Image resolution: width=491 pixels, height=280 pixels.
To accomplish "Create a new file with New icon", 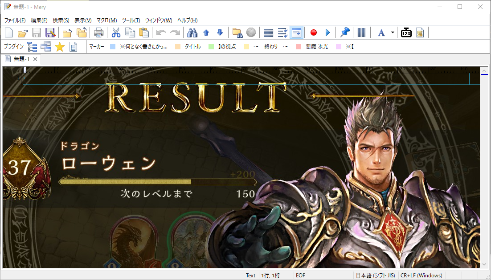I will [8, 32].
